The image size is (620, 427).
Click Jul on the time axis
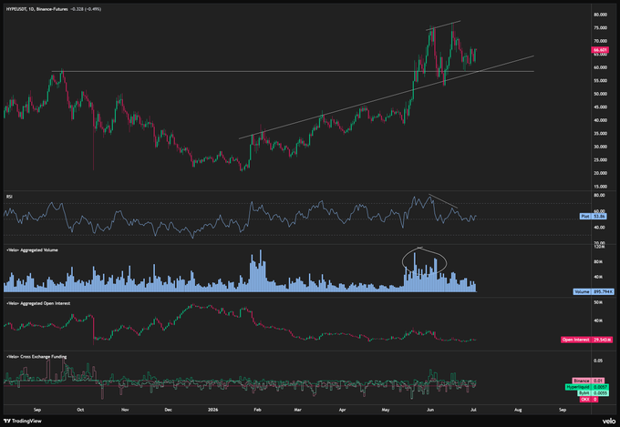coord(473,410)
